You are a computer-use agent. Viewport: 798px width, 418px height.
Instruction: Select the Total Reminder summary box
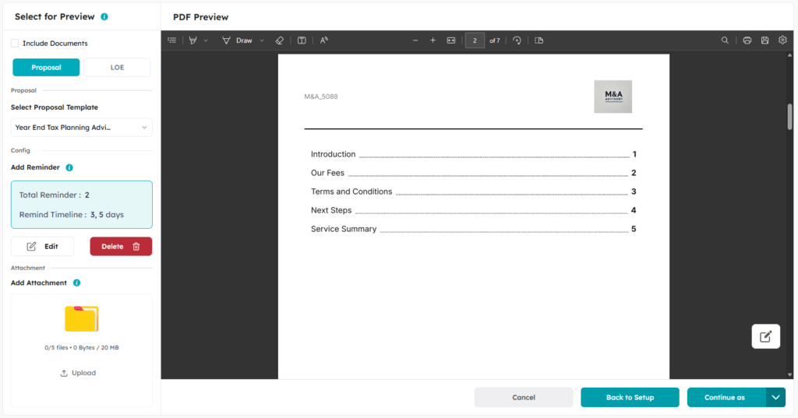81,205
